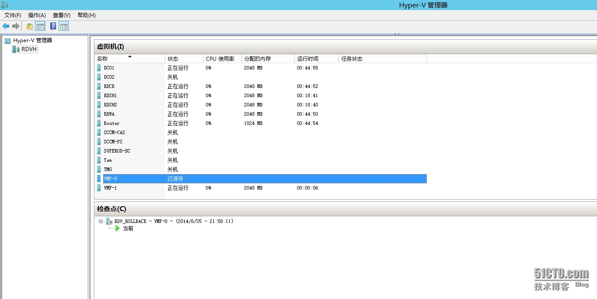Click the 已保存 status of VMP-0

(175, 179)
